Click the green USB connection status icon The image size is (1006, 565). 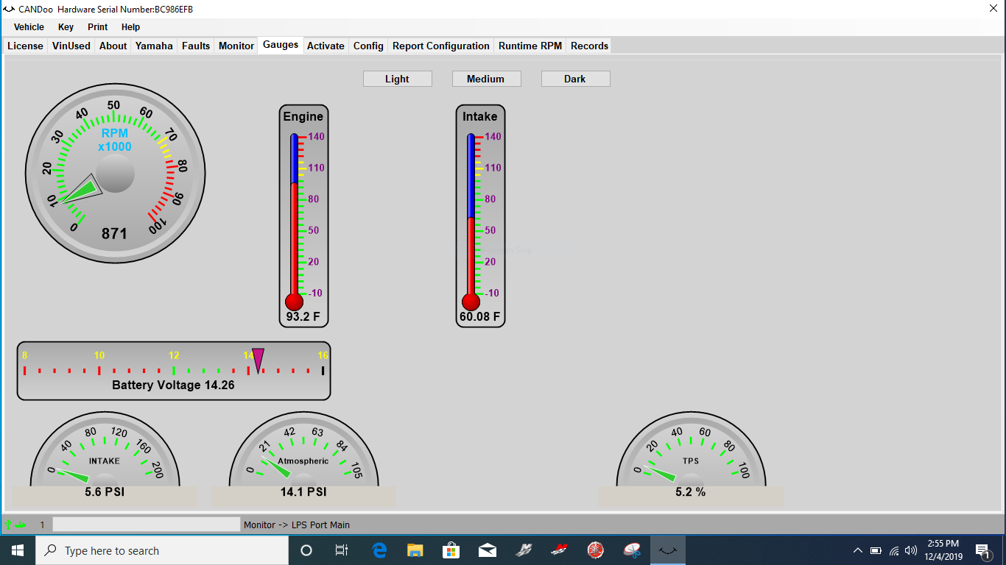(x=9, y=525)
